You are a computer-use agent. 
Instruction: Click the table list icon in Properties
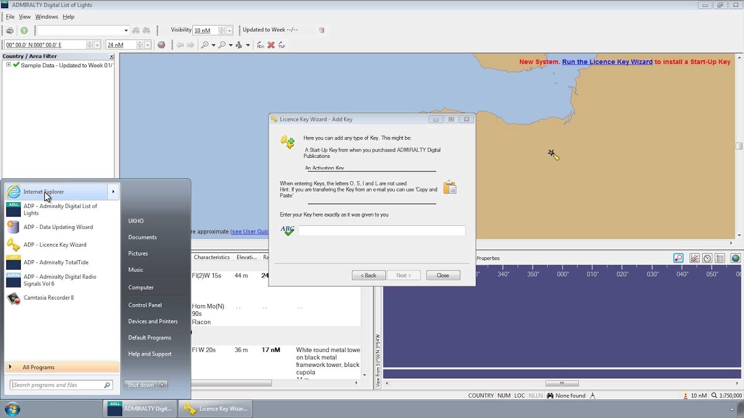pyautogui.click(x=720, y=258)
